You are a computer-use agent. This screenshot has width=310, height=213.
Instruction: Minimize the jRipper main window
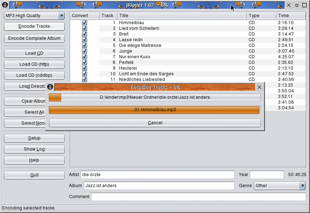297,5
